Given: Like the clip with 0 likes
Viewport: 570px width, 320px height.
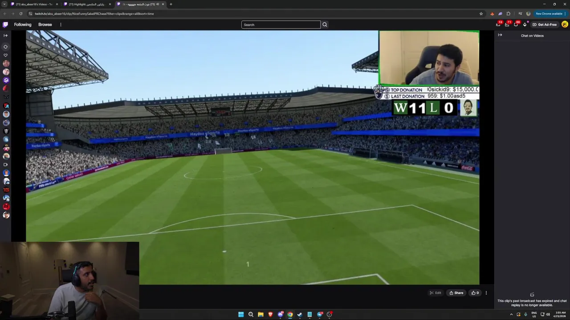Looking at the screenshot, I should 475,293.
